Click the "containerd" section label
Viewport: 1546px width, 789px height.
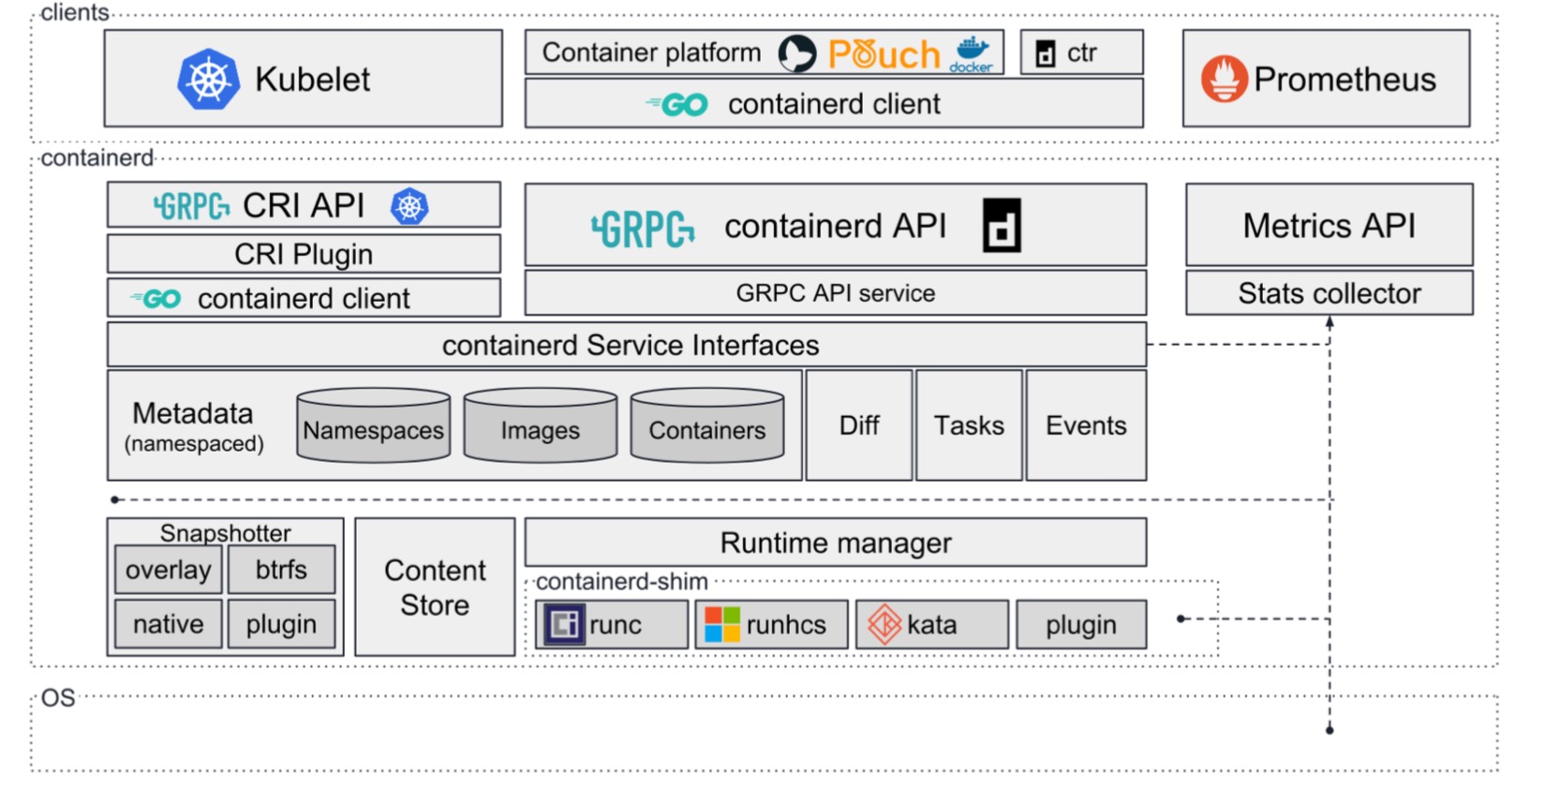[x=97, y=157]
